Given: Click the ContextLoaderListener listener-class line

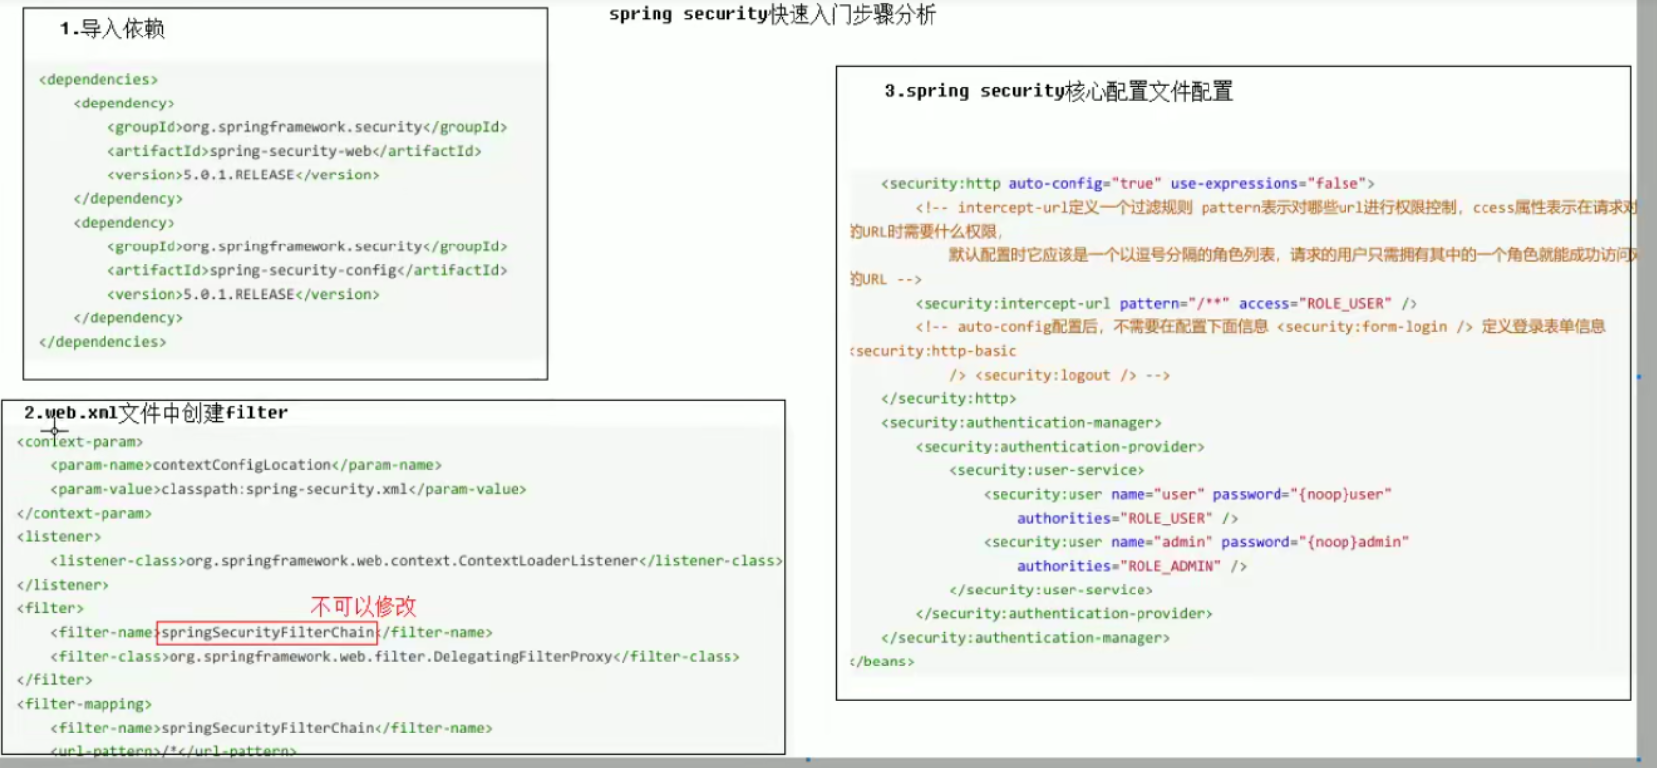Looking at the screenshot, I should click(x=416, y=561).
